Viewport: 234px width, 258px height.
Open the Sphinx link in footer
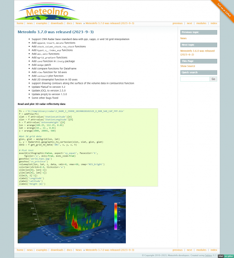point(208,255)
